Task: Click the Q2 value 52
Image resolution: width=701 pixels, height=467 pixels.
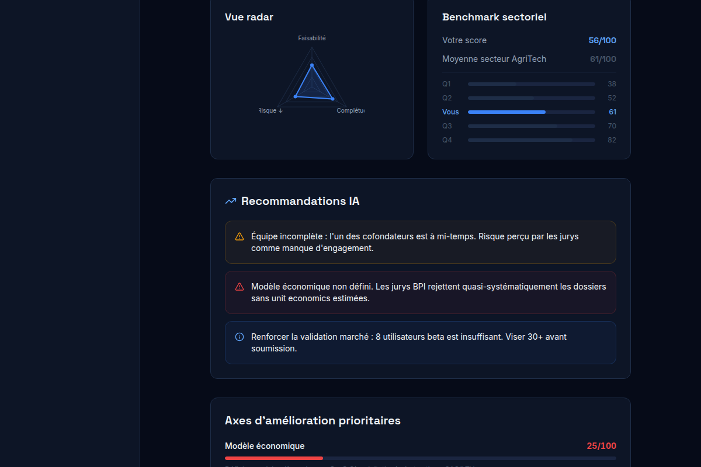Action: click(612, 98)
